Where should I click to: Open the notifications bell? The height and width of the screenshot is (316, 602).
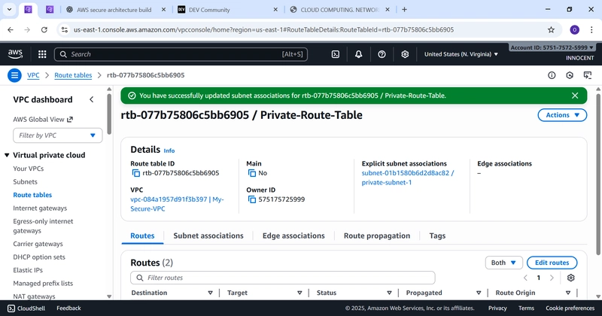click(x=358, y=54)
